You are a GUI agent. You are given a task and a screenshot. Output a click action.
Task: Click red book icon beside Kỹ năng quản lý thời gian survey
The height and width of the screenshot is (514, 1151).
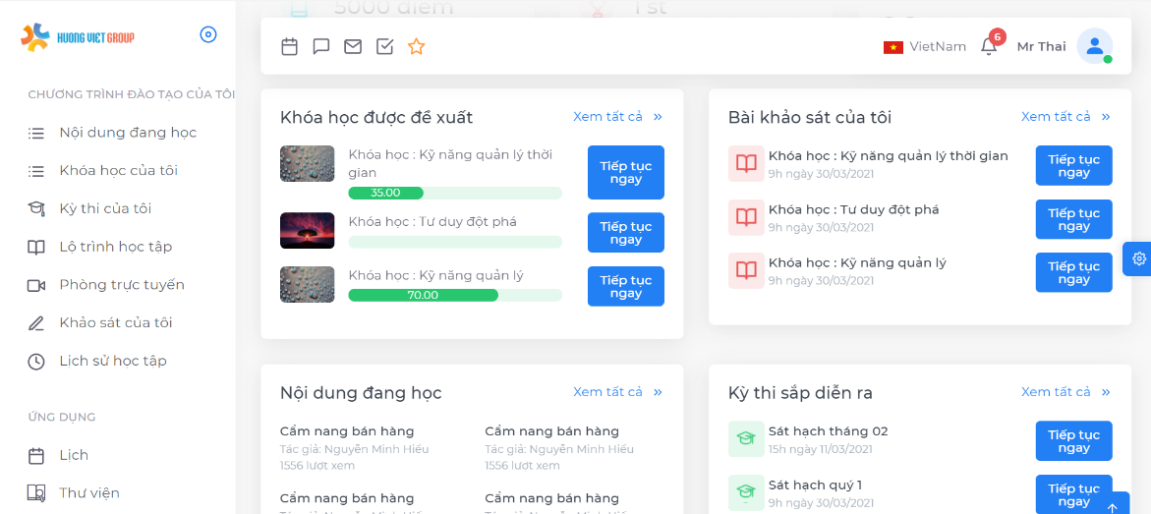pos(746,164)
